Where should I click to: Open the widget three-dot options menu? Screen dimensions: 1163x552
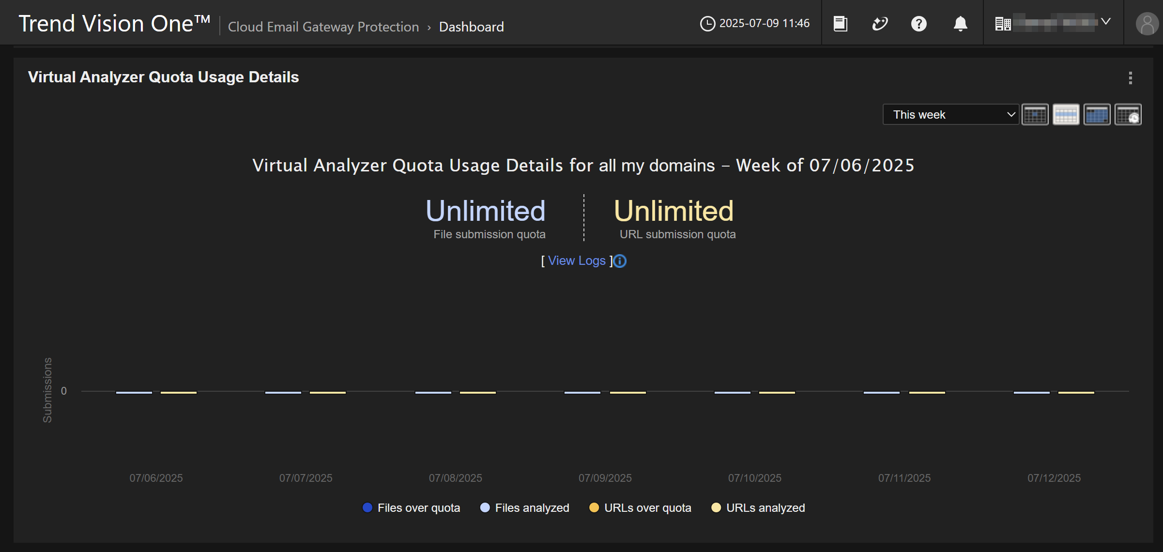(x=1131, y=78)
